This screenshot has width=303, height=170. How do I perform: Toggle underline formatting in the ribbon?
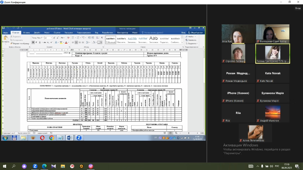pos(39,42)
